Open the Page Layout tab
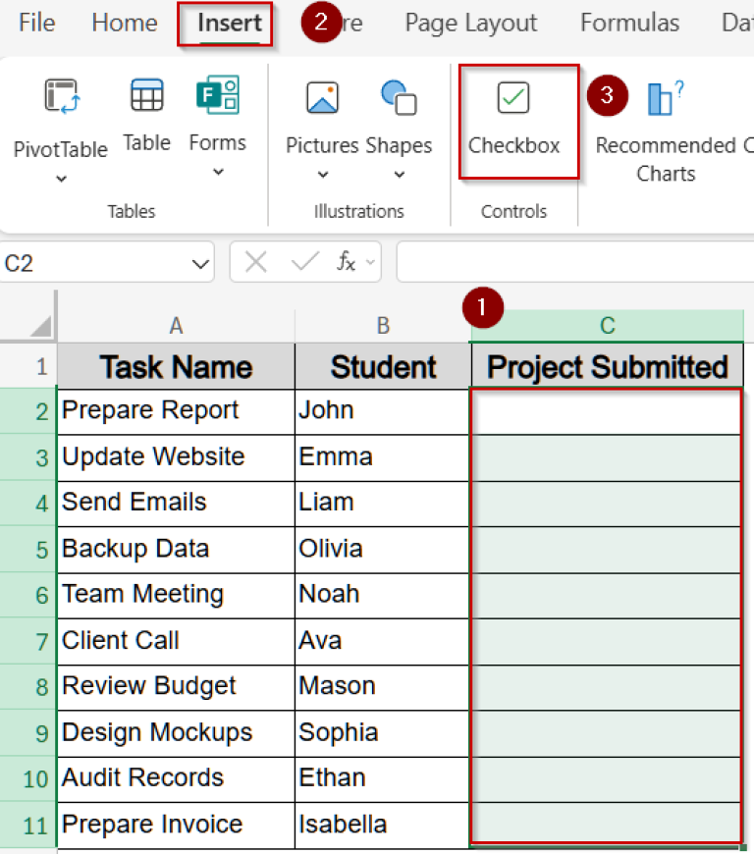This screenshot has height=854, width=754. (470, 23)
